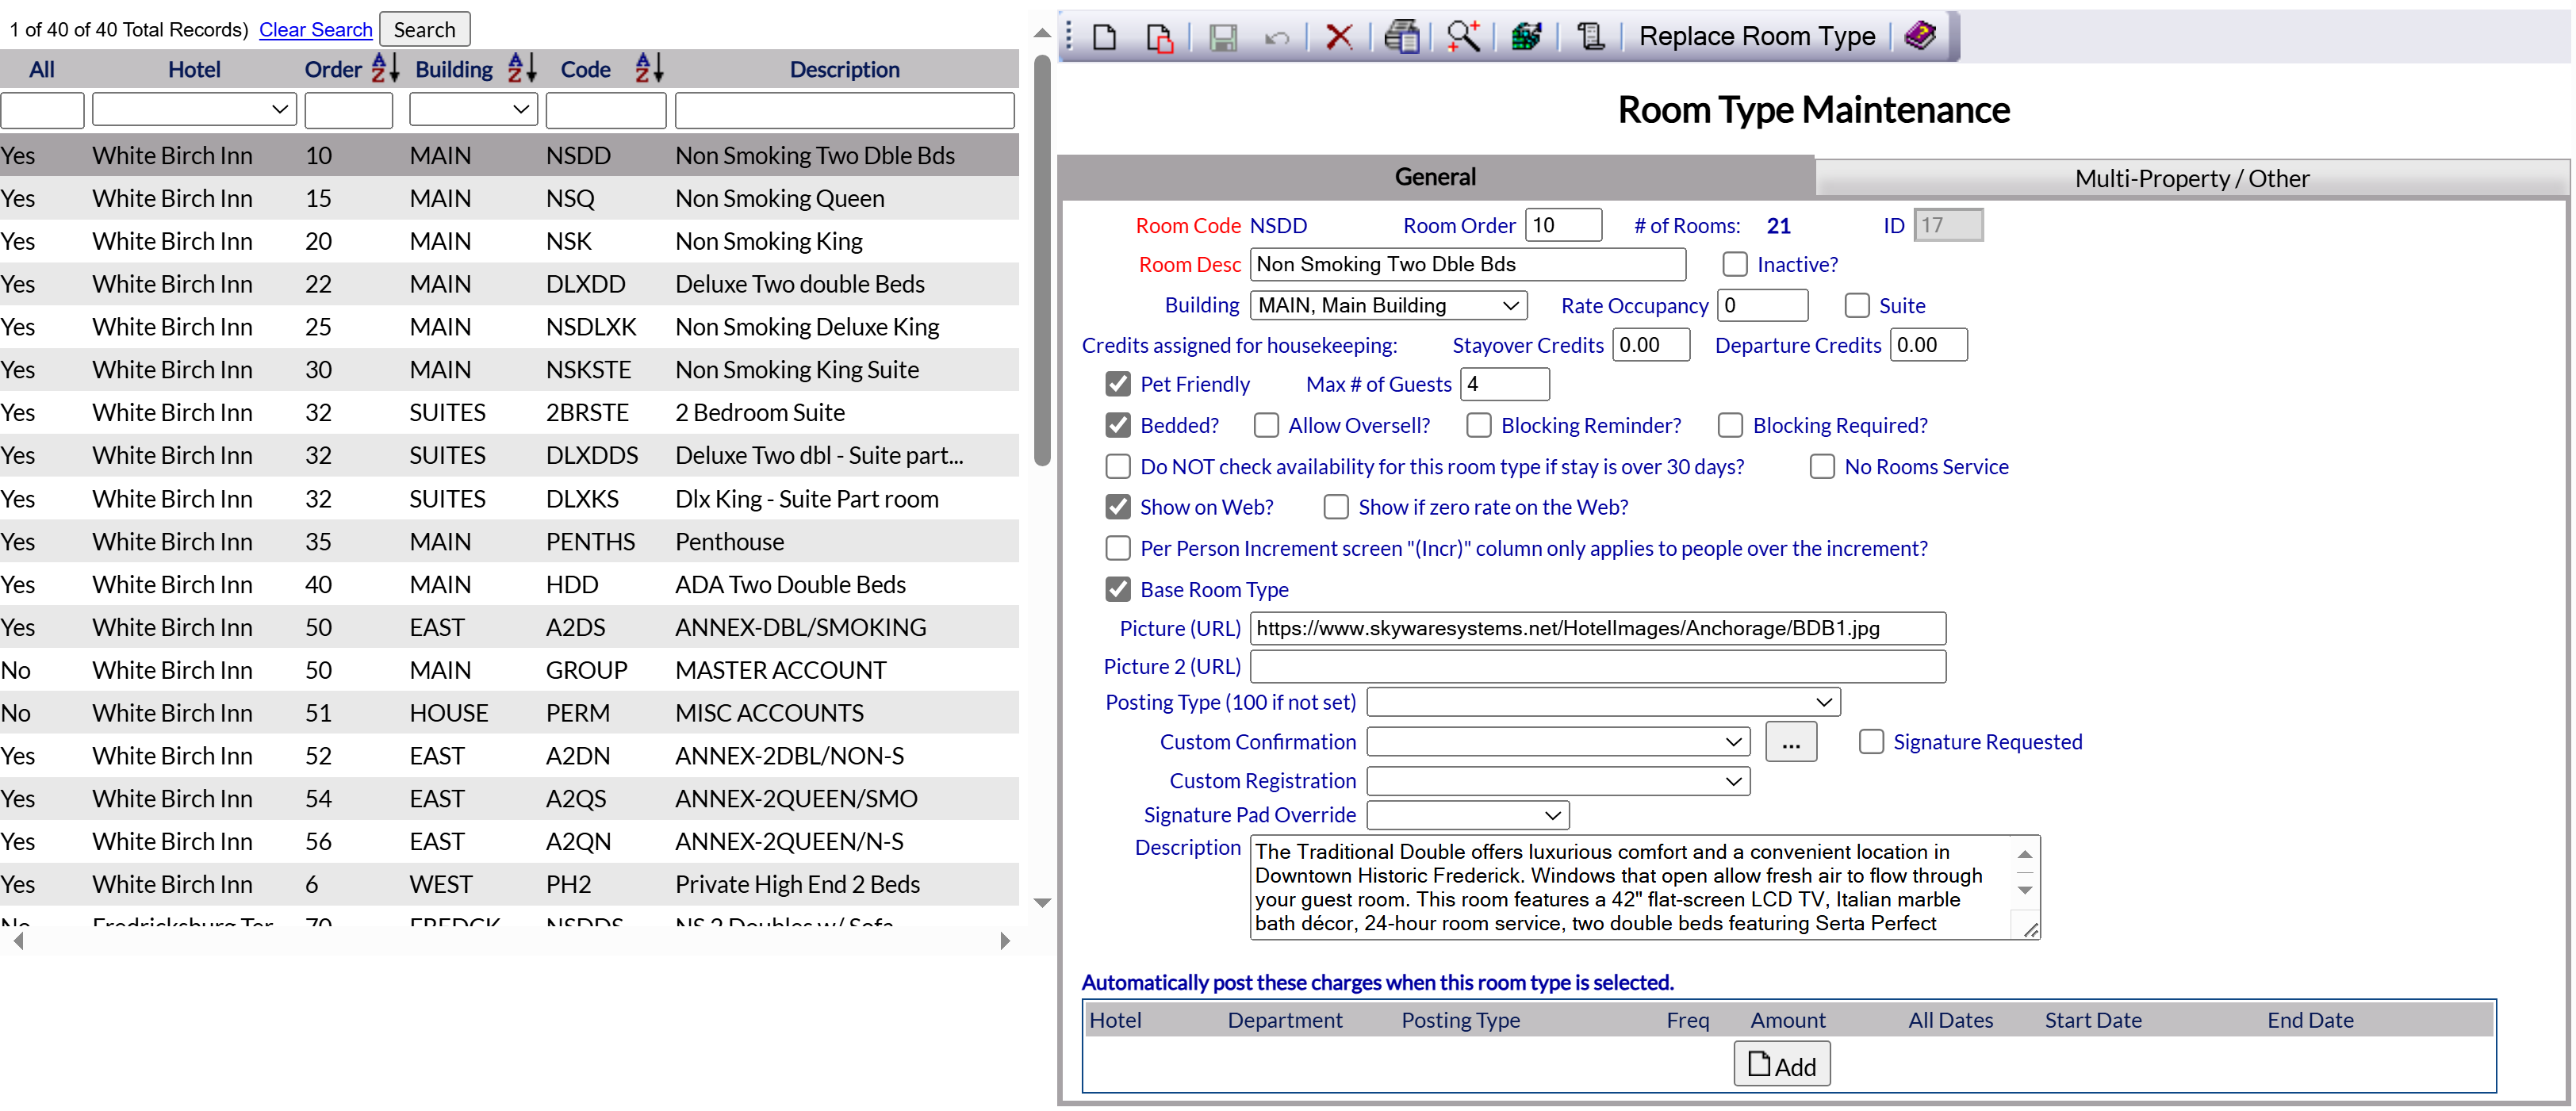Check Show if zero rate on Web
This screenshot has height=1111, width=2576.
(1336, 507)
